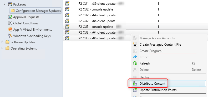
Task: Select R2 CU3 - x86 client update package
Action: click(x=97, y=38)
